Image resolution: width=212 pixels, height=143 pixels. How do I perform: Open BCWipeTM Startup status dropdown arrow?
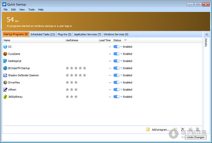(121, 68)
